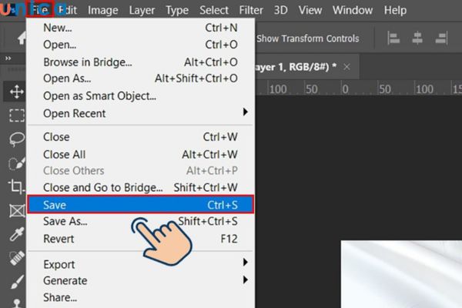Select the Eyedropper tool
Image resolution: width=462 pixels, height=308 pixels.
coord(15,234)
